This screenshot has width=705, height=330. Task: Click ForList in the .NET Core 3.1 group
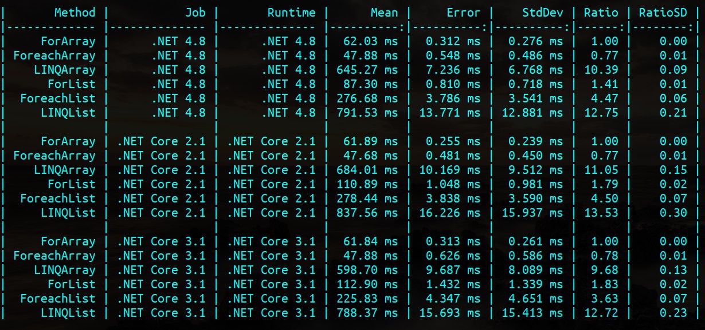click(72, 284)
